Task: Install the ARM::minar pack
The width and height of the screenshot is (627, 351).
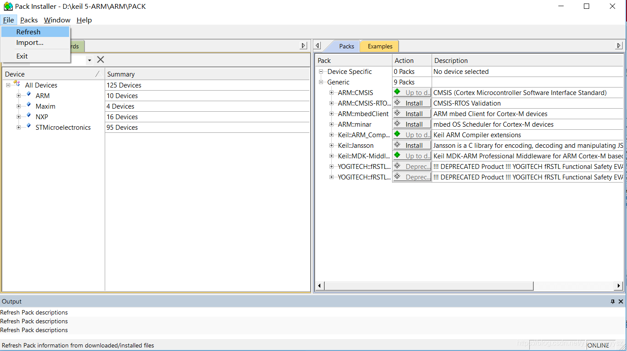Action: tap(412, 124)
